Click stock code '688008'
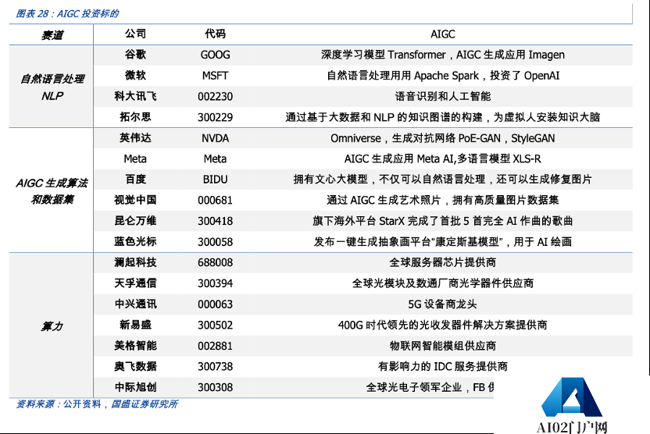650x434 pixels. click(215, 262)
